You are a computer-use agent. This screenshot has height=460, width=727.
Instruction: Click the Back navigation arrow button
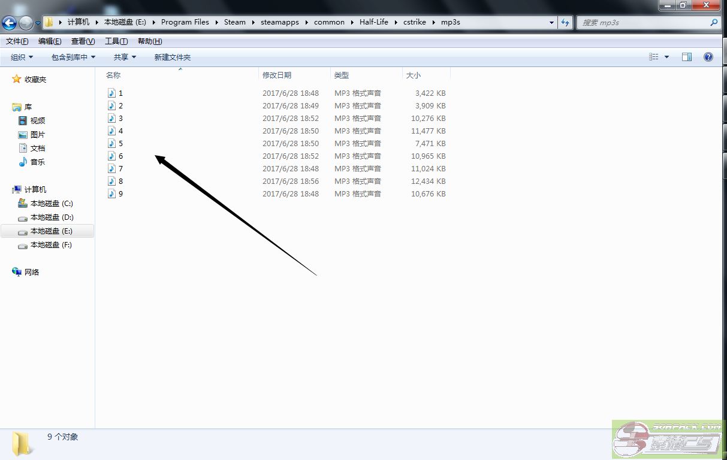click(9, 23)
